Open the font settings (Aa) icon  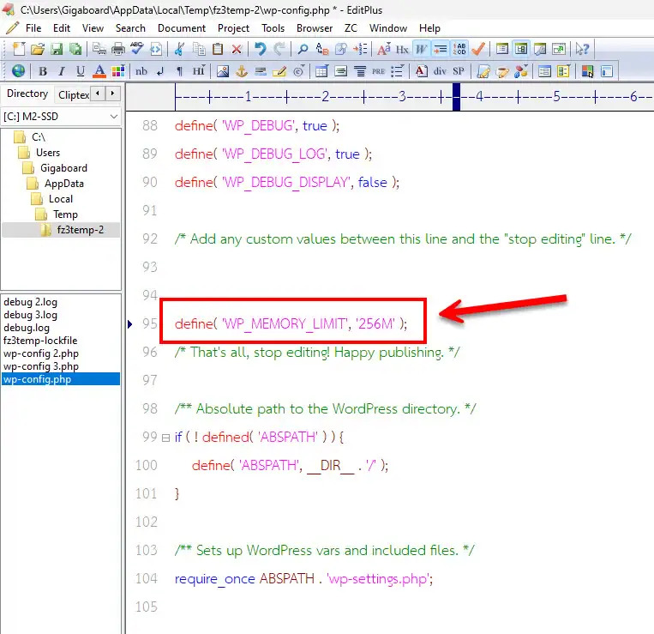point(384,49)
